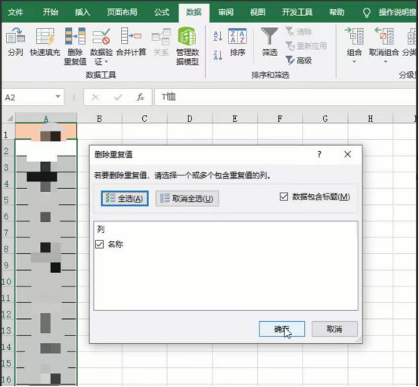The height and width of the screenshot is (387, 419).
Task: Toggle 数据包含标题 checkbox
Action: [x=284, y=197]
